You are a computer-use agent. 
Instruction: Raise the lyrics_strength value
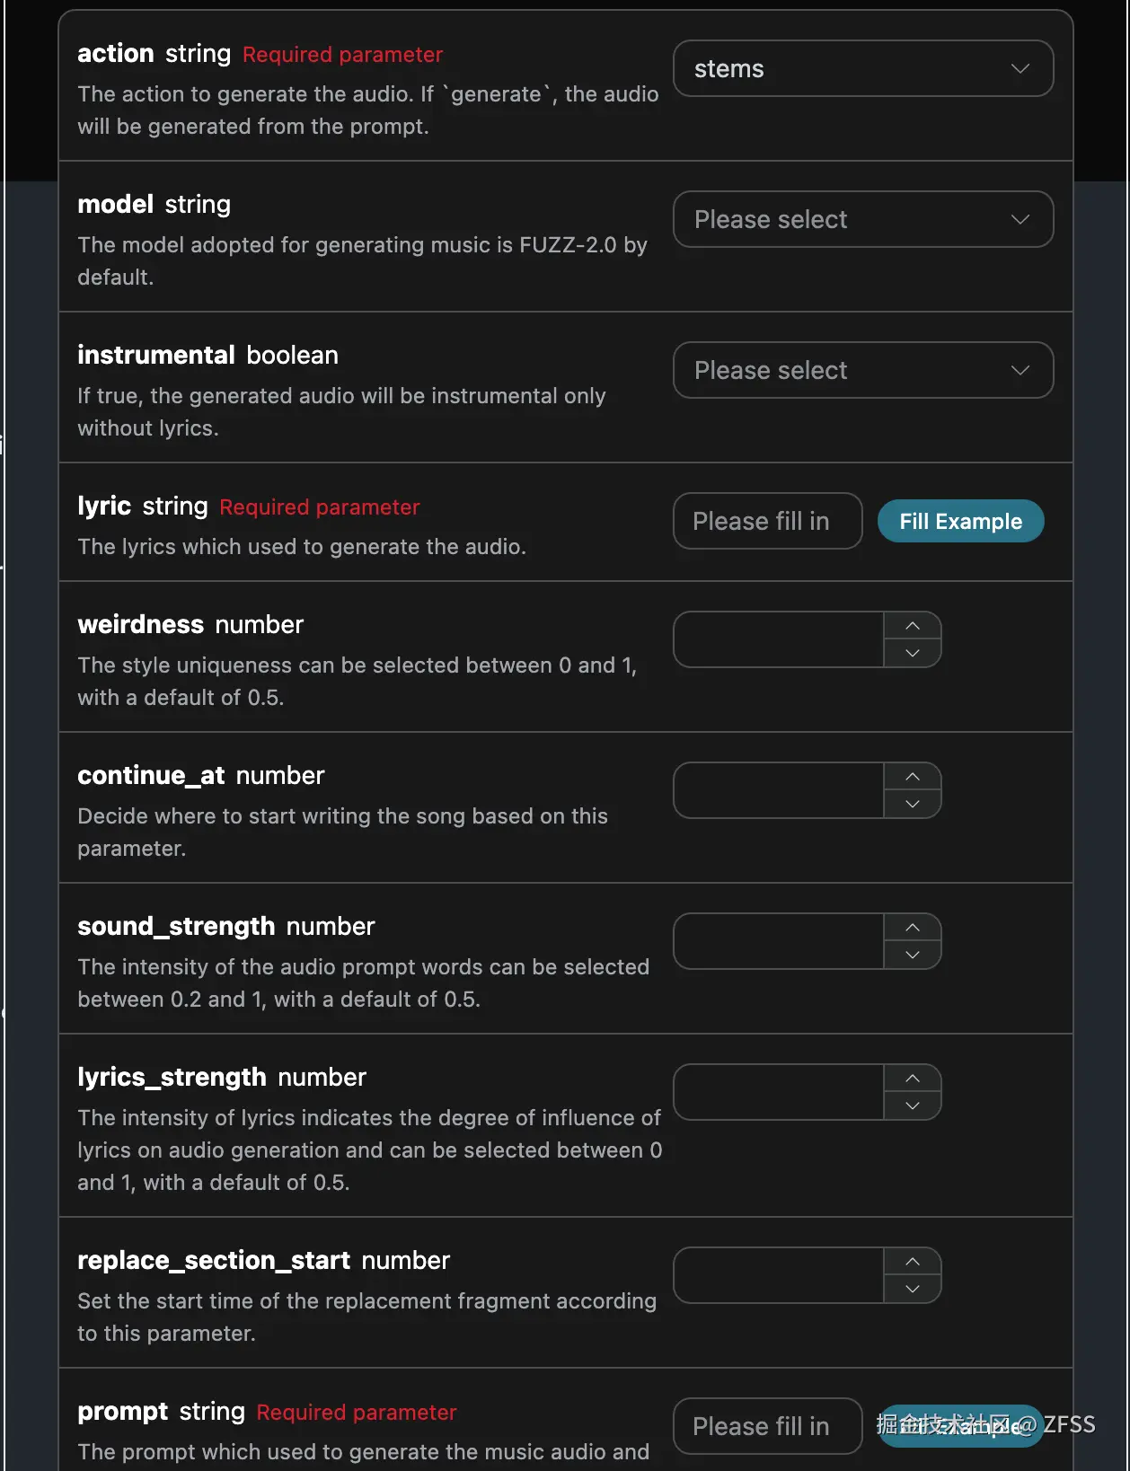coord(913,1079)
